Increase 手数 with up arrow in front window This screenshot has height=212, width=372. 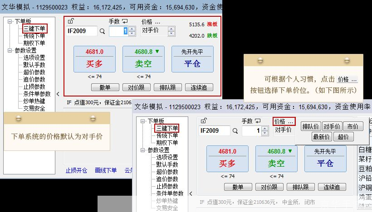pyautogui.click(x=265, y=129)
